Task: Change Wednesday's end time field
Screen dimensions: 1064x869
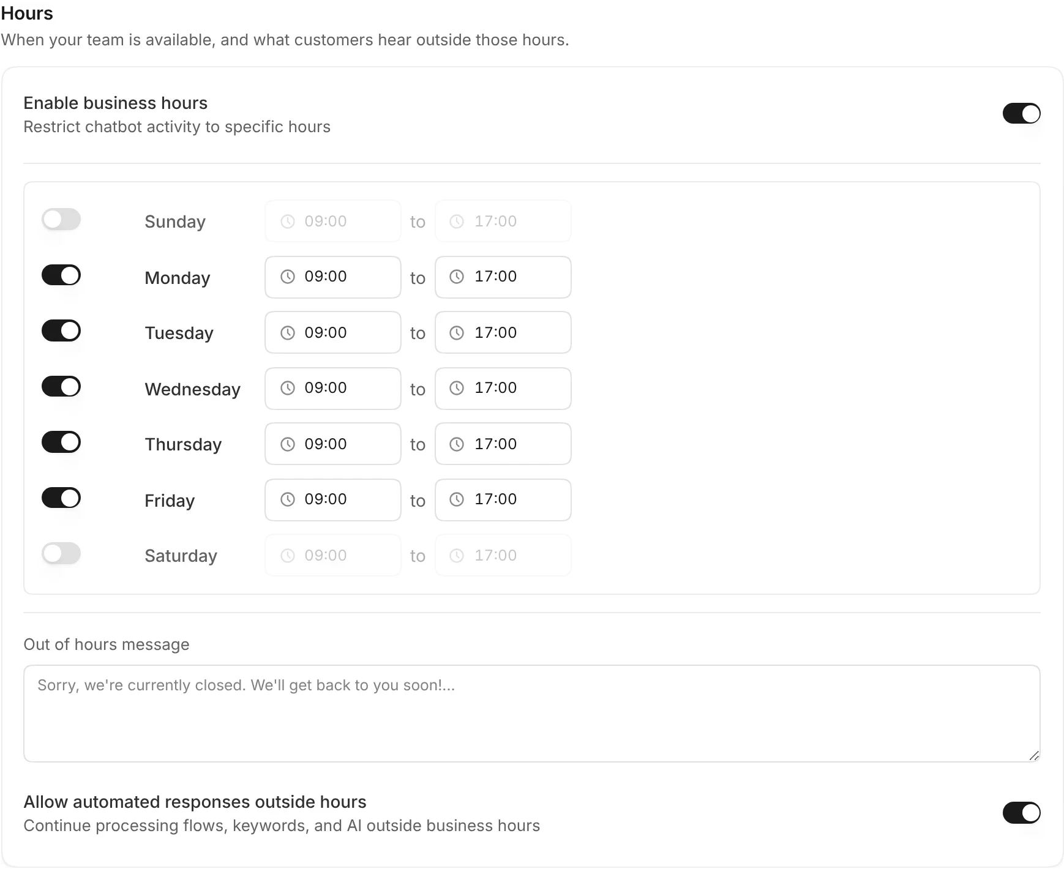Action: point(503,389)
